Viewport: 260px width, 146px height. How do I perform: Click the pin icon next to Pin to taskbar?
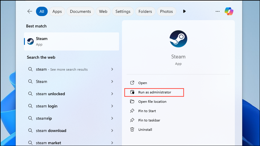pos(132,120)
